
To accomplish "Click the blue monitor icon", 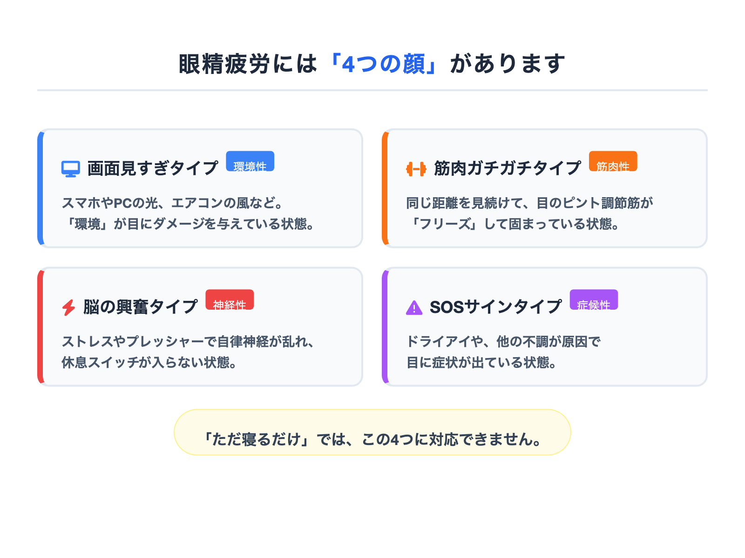I will point(70,169).
